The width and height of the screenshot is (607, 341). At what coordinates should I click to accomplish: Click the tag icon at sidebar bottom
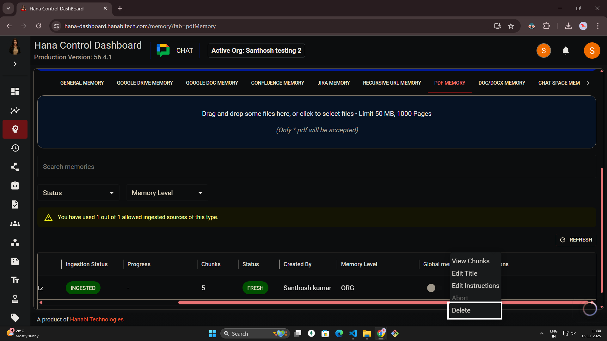(15, 318)
